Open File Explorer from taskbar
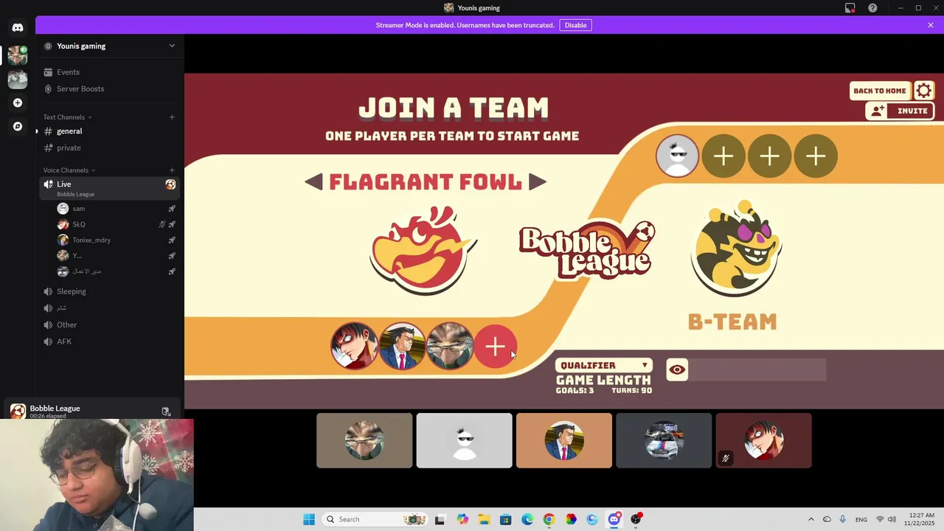 484,519
